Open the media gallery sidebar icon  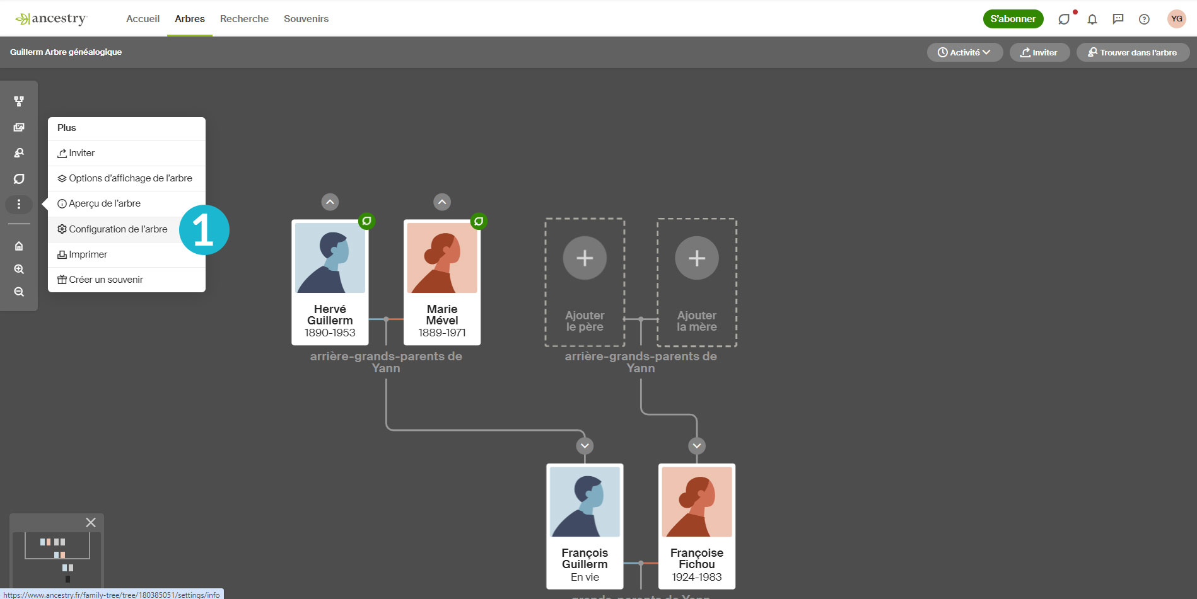click(19, 127)
